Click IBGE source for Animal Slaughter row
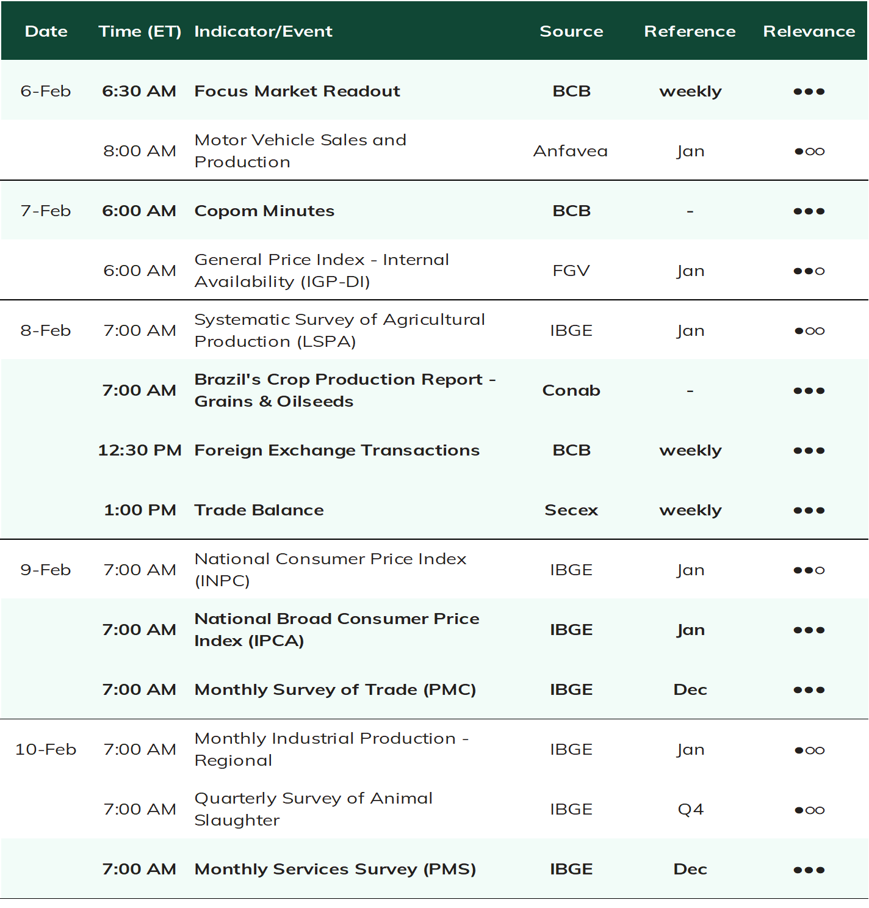This screenshot has width=869, height=908. 571,809
